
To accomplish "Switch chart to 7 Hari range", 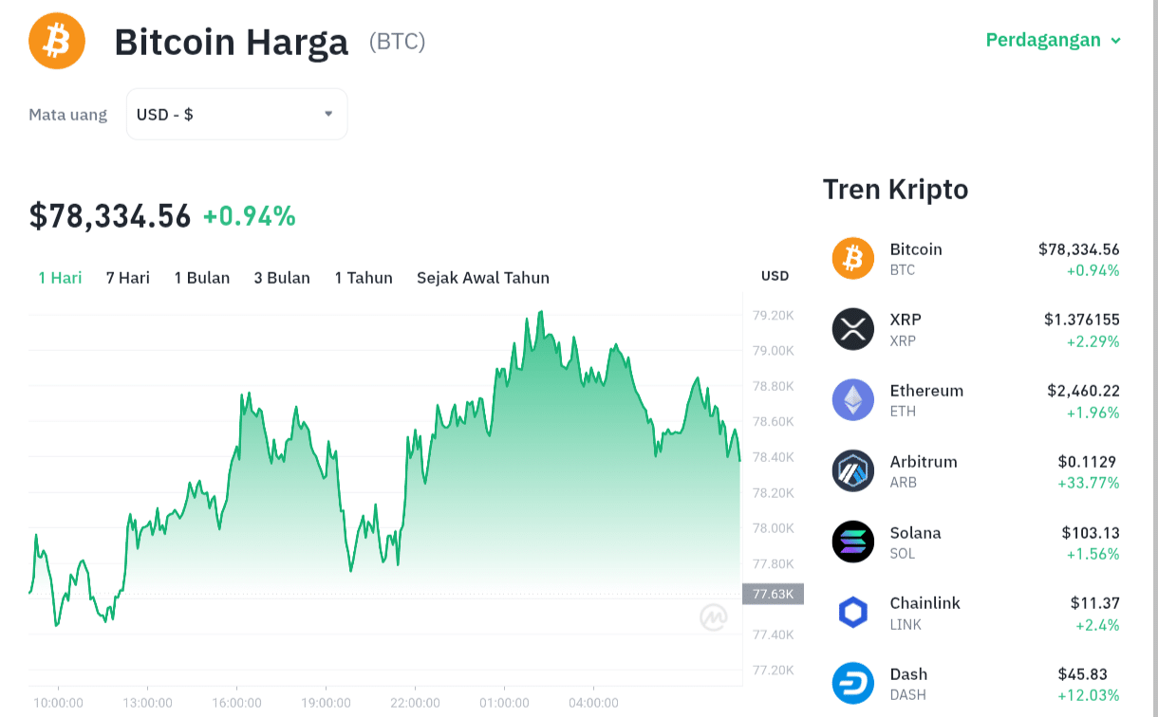I will [128, 278].
